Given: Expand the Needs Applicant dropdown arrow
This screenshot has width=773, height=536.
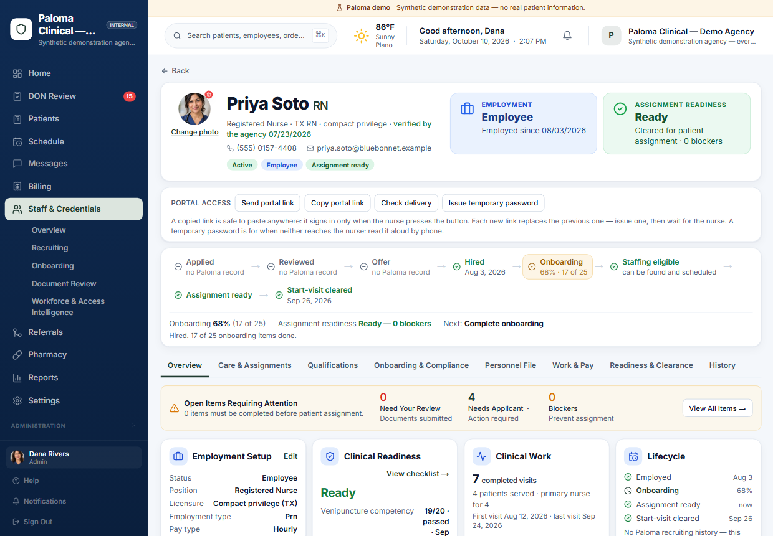Looking at the screenshot, I should pos(528,409).
